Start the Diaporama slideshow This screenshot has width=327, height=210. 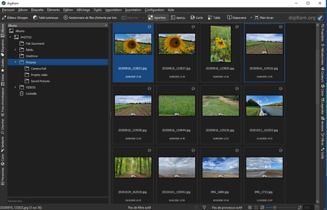237,18
